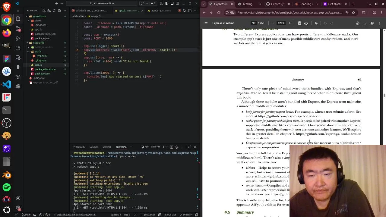The width and height of the screenshot is (386, 217).
Task: Click JavaScript language mode in status bar
Action: coord(149,215)
